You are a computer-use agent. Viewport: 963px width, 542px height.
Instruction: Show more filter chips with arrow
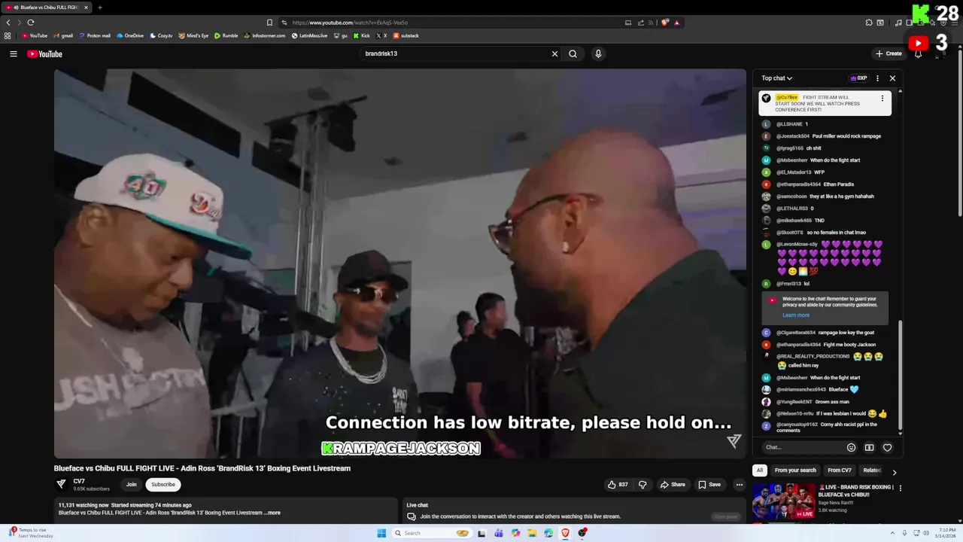click(x=894, y=472)
